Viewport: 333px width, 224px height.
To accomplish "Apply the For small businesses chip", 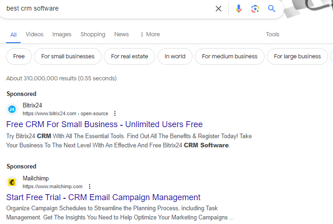I will tap(68, 56).
